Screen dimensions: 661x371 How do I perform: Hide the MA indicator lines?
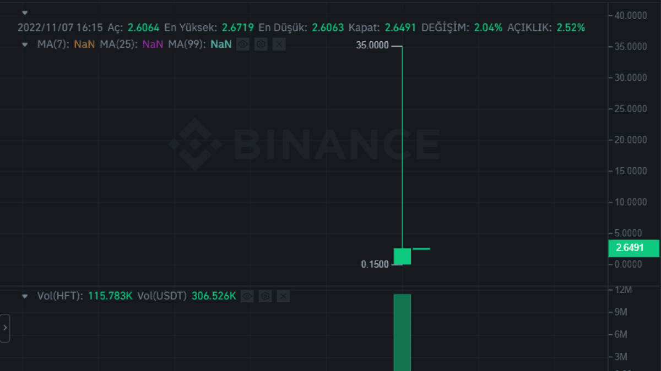(x=243, y=45)
